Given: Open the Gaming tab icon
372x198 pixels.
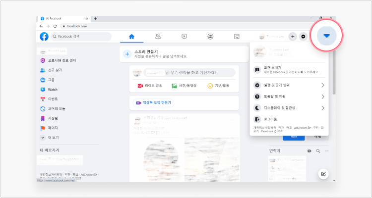Looking at the screenshot, I should 237,37.
